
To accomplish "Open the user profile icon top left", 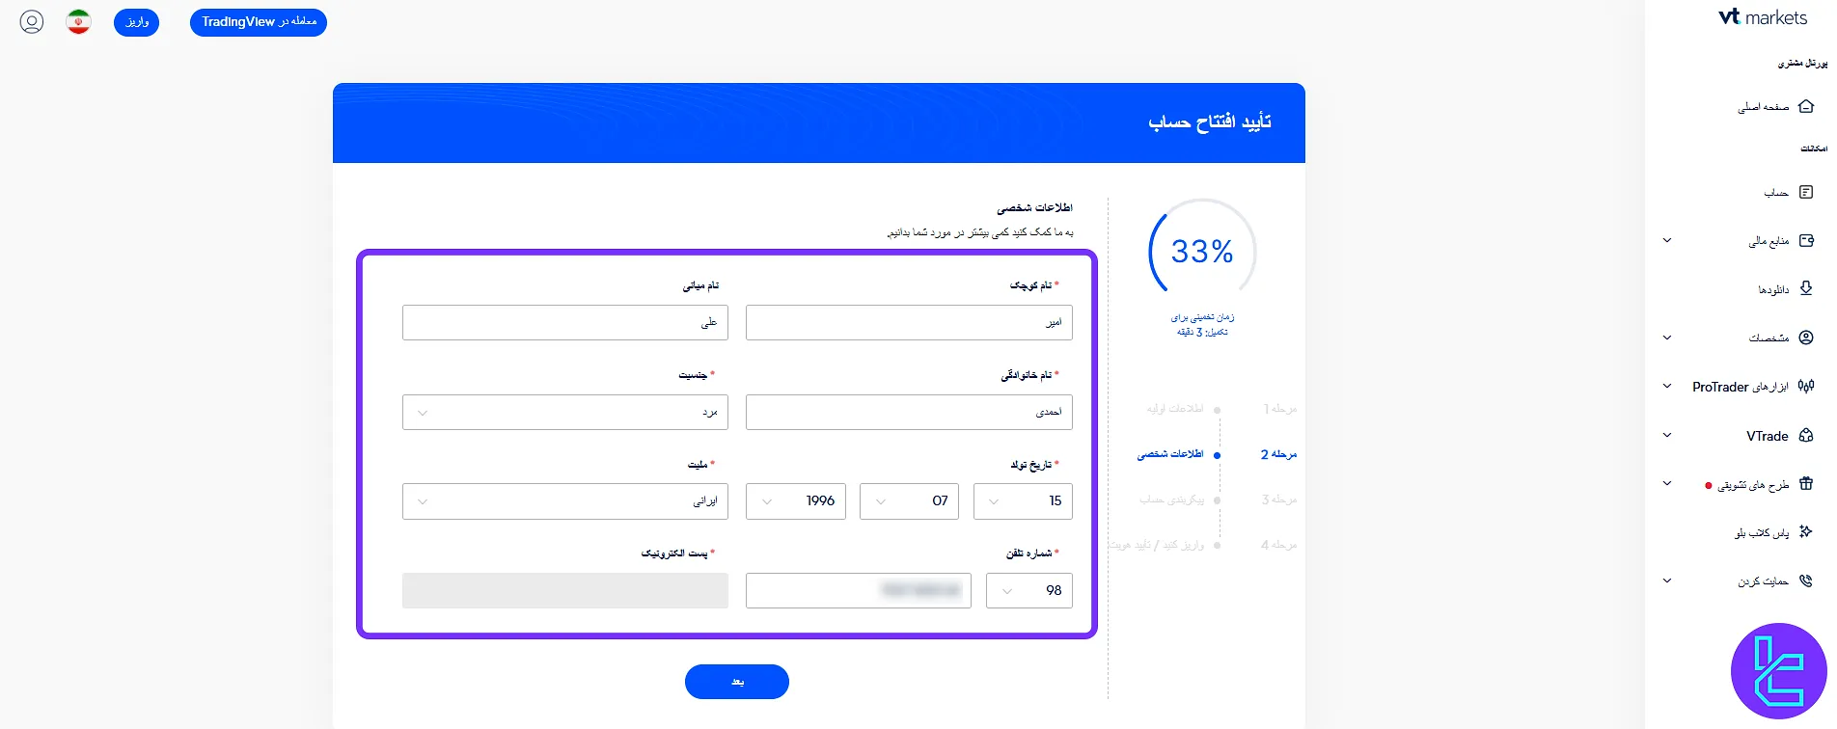I will 31,21.
